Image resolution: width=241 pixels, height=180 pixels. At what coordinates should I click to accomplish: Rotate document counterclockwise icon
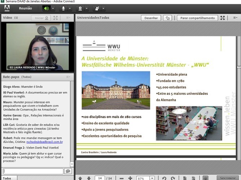click(164, 178)
